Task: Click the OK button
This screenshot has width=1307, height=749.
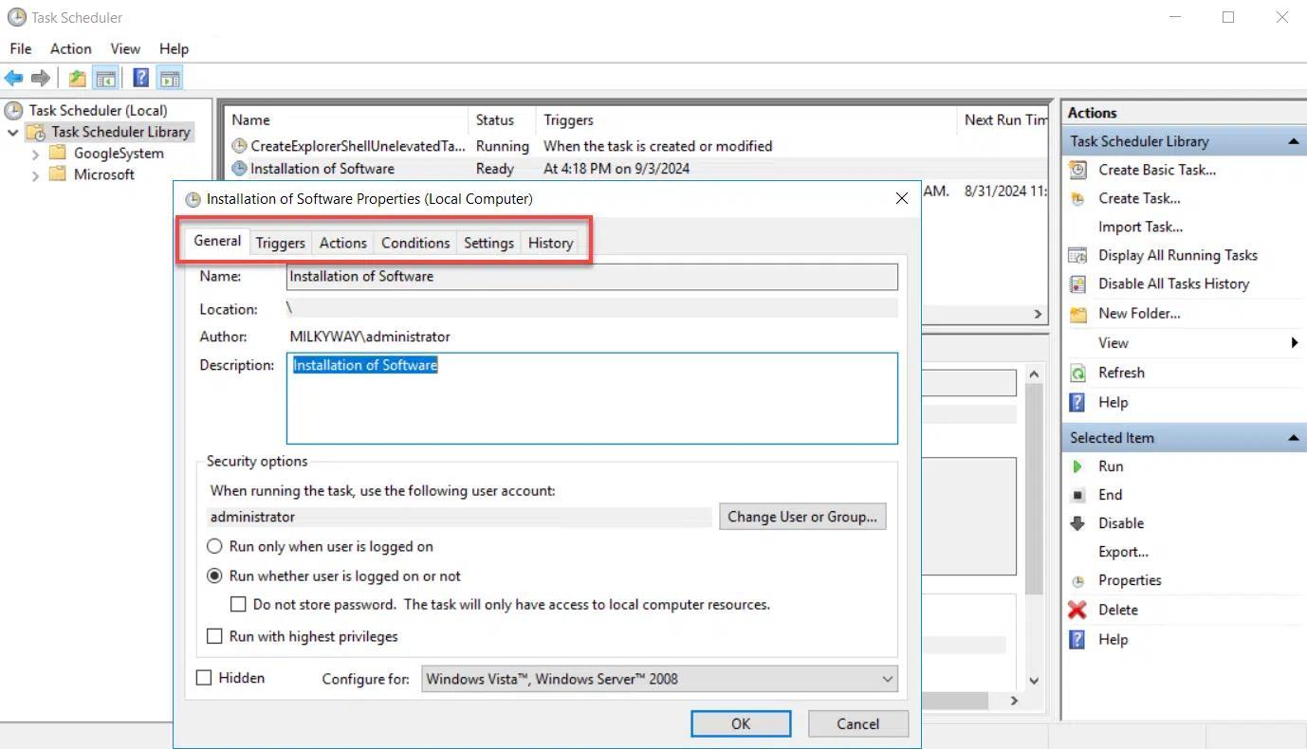Action: coord(740,723)
